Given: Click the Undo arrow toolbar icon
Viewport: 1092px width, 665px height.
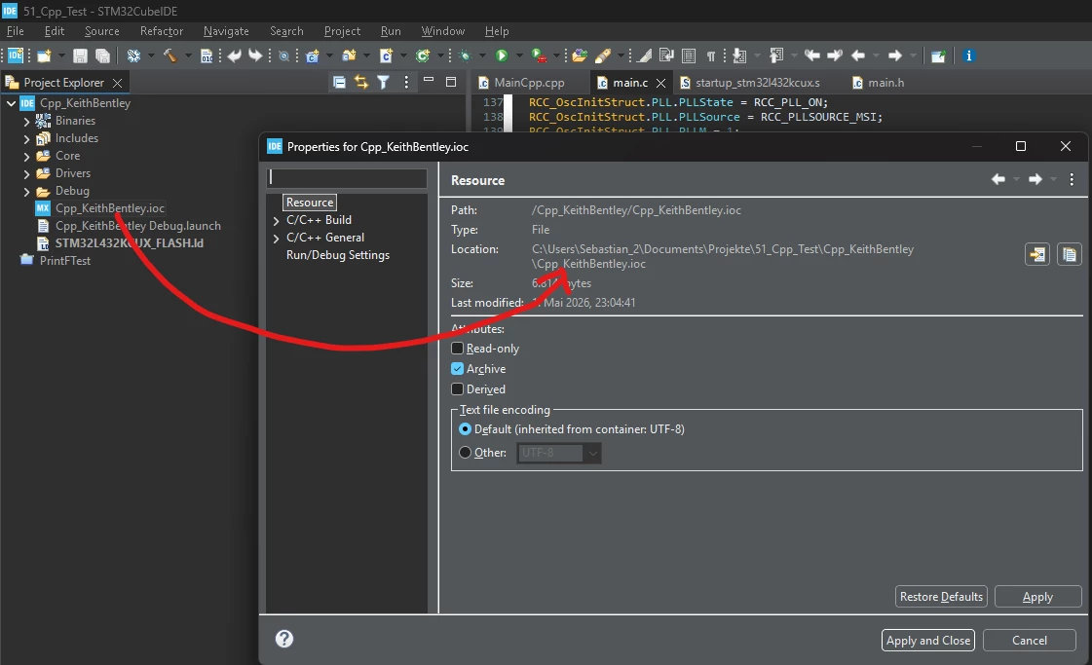Looking at the screenshot, I should point(234,55).
